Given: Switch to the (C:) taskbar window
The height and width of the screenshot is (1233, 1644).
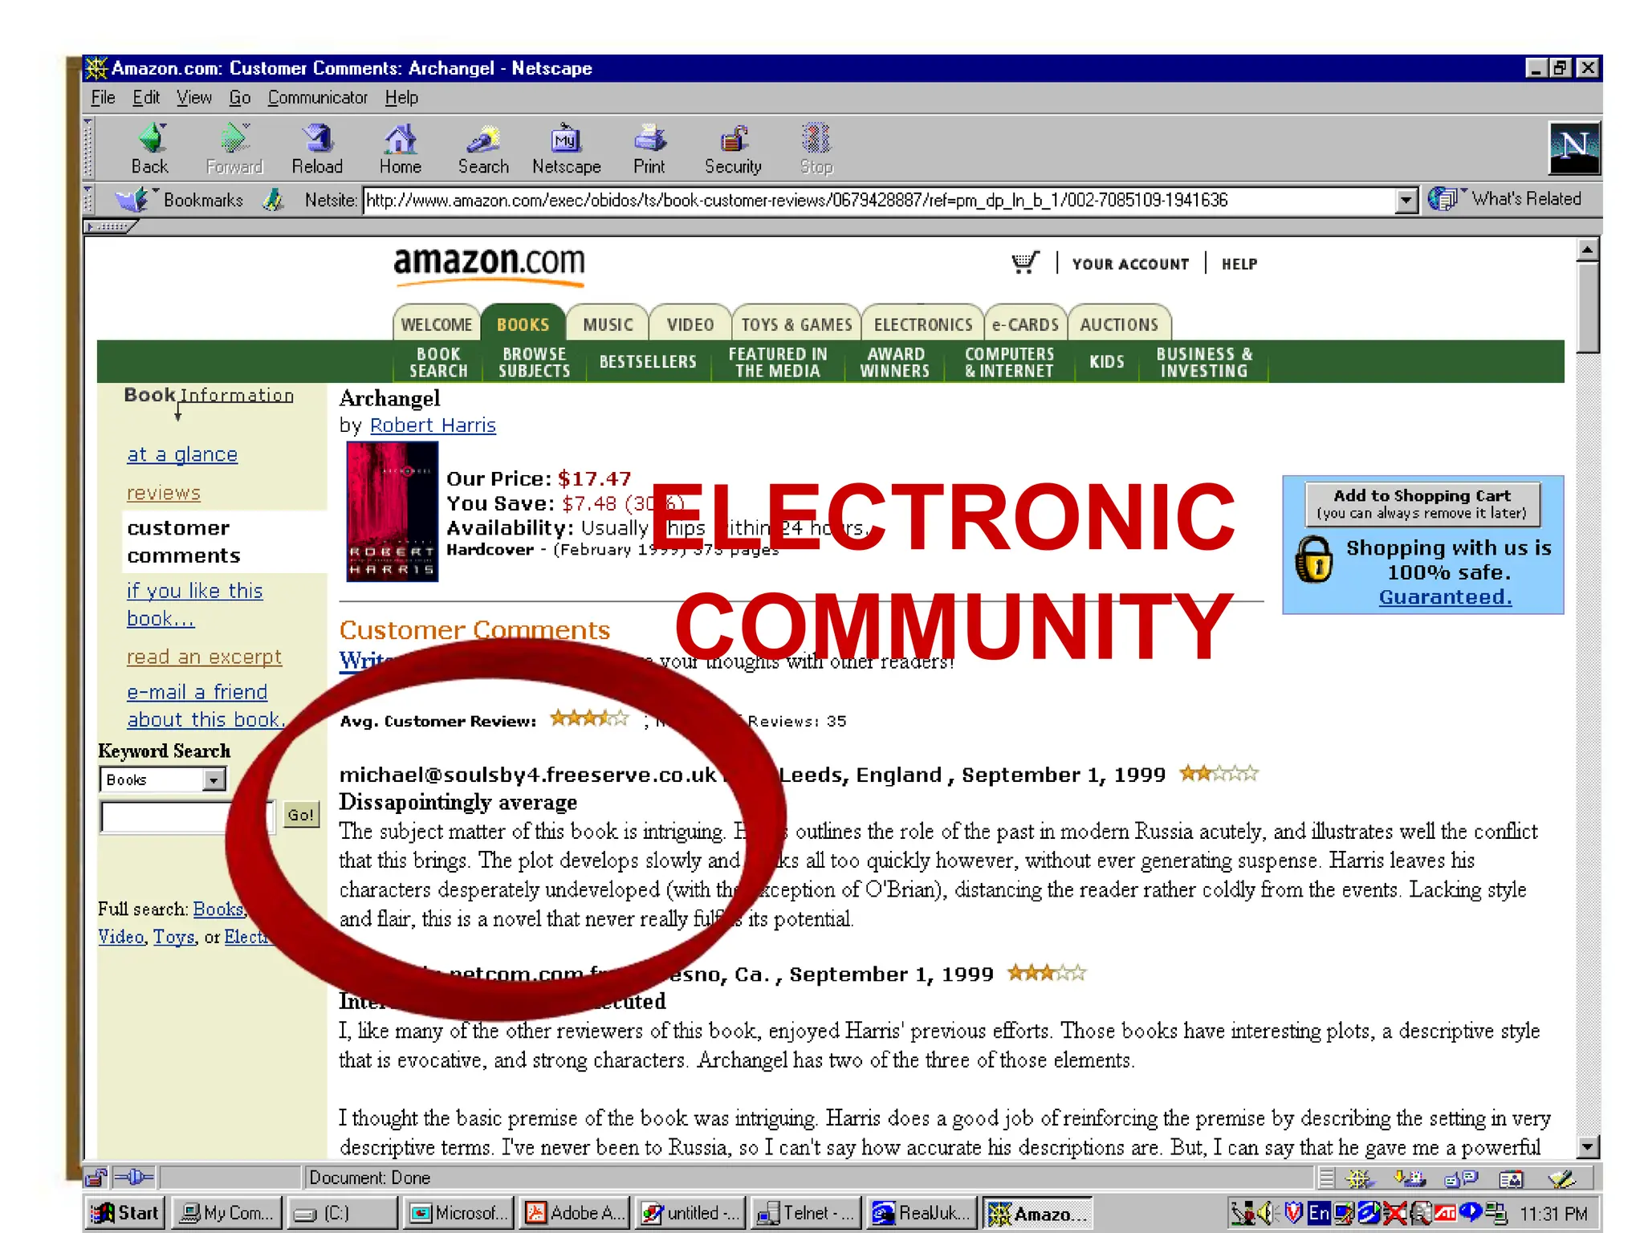Looking at the screenshot, I should tap(342, 1212).
